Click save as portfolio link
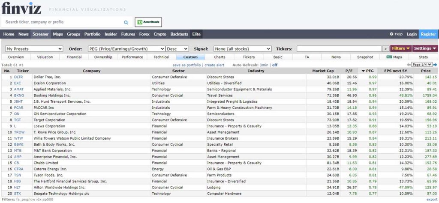Viewport: 439px width, 203px height. tap(186, 65)
